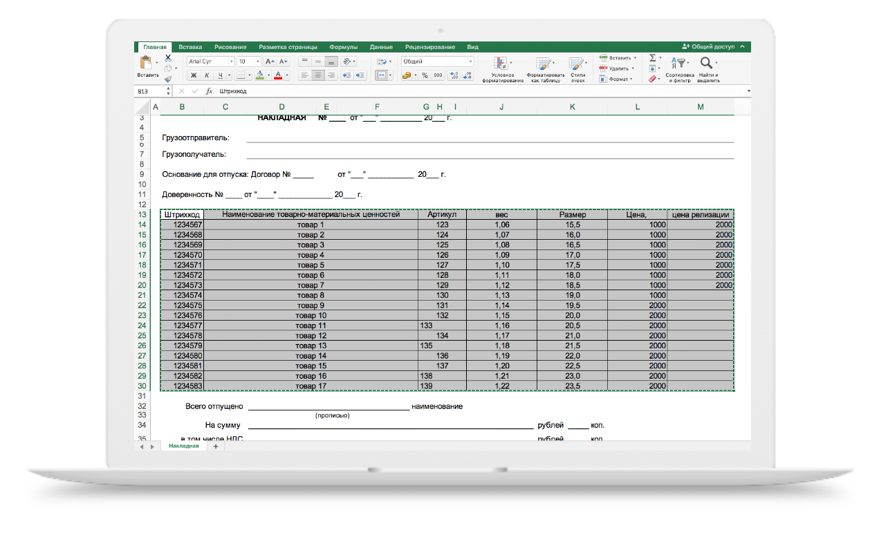
Task: Decrease font size with small A
Action: point(282,62)
